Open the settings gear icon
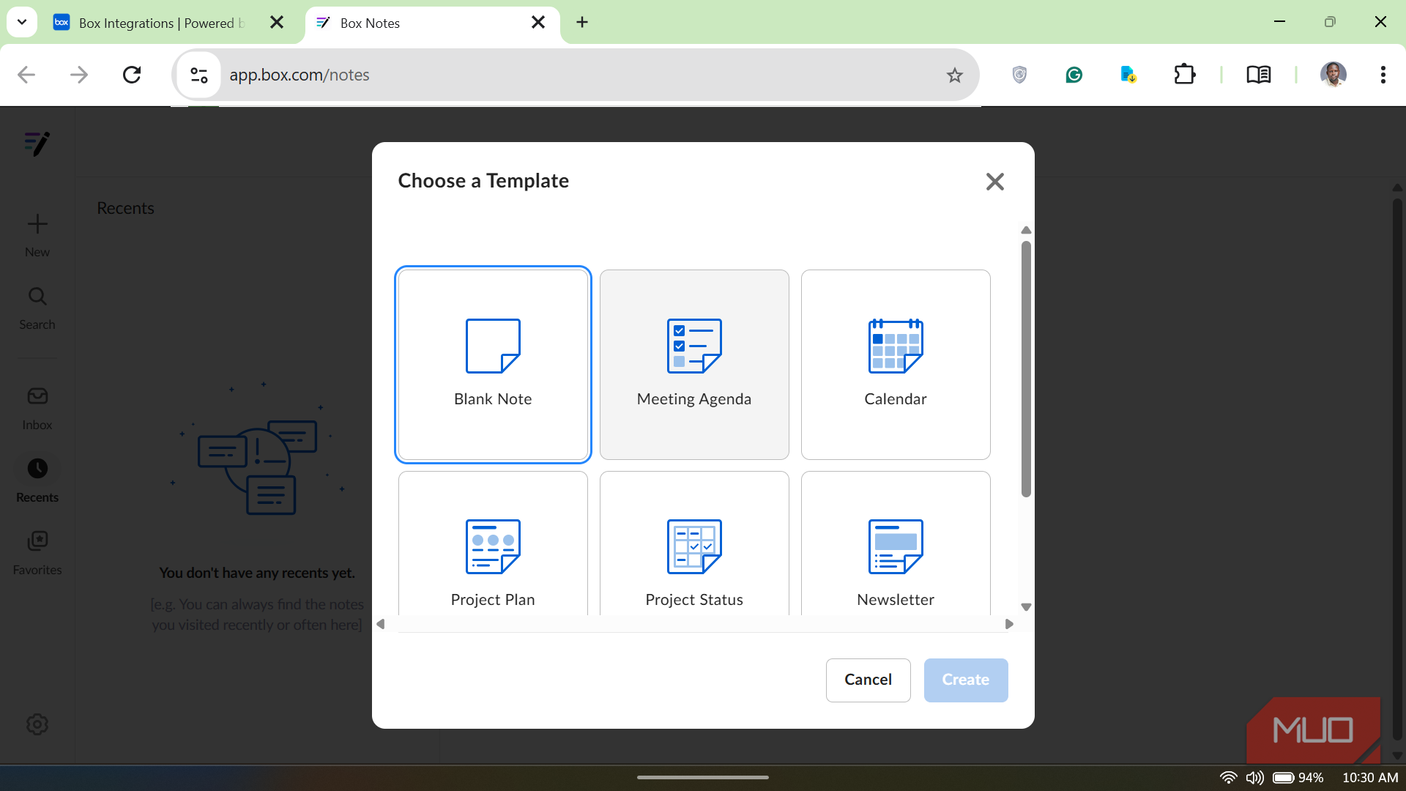This screenshot has width=1406, height=791. point(37,724)
